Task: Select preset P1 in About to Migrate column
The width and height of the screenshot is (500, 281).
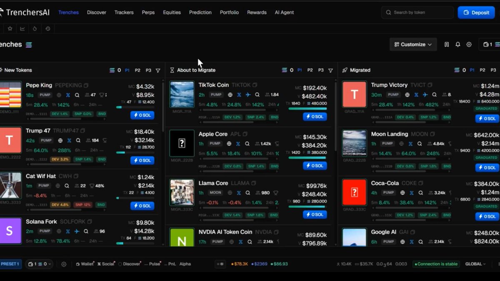Action: (x=300, y=70)
